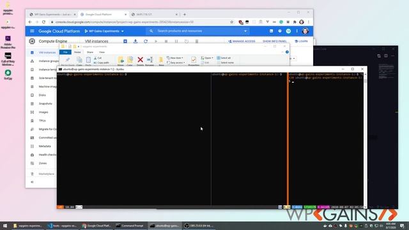Viewport: 409px width, 230px height.
Task: Click Delete red X in Explorer ribbon
Action: 141,61
